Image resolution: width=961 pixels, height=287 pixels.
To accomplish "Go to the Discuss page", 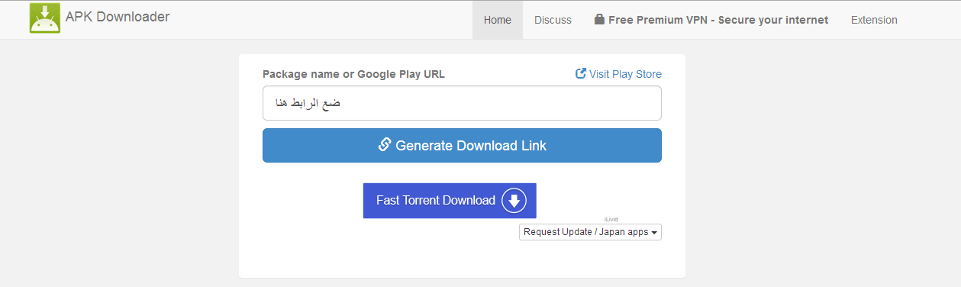I will click(x=553, y=20).
